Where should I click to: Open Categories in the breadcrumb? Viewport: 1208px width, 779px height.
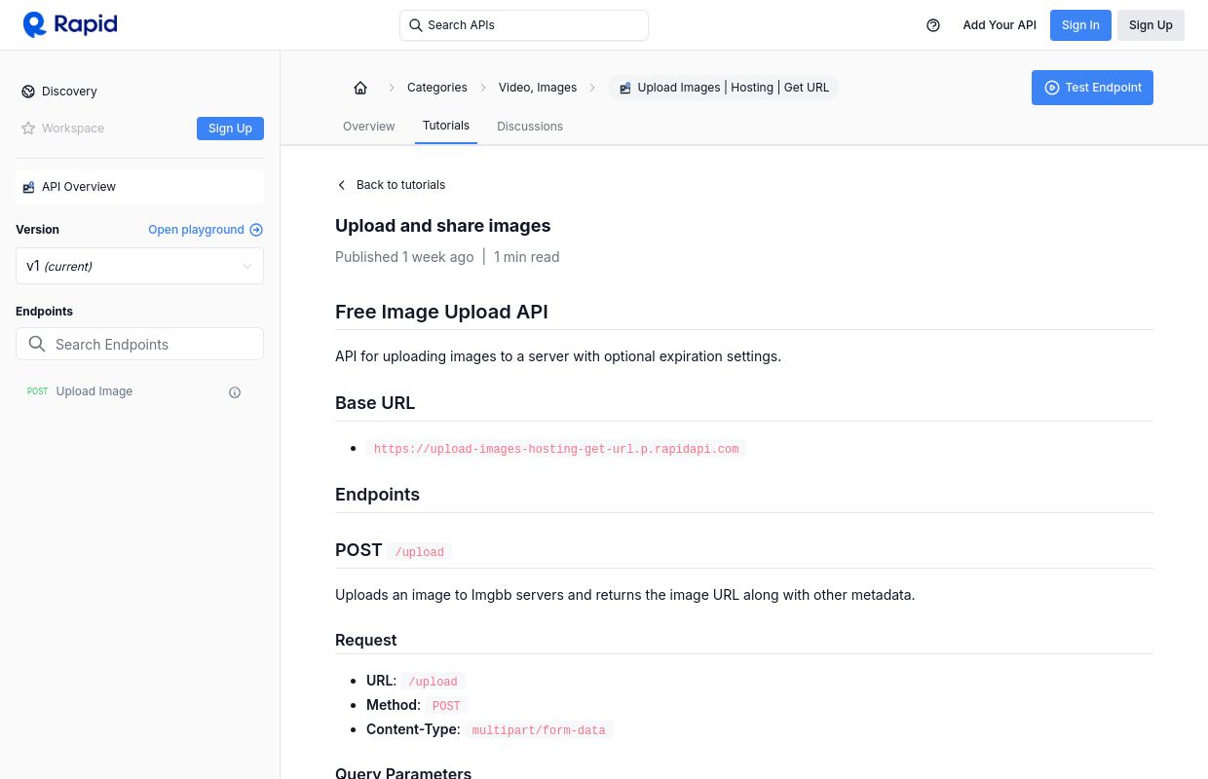click(x=437, y=88)
